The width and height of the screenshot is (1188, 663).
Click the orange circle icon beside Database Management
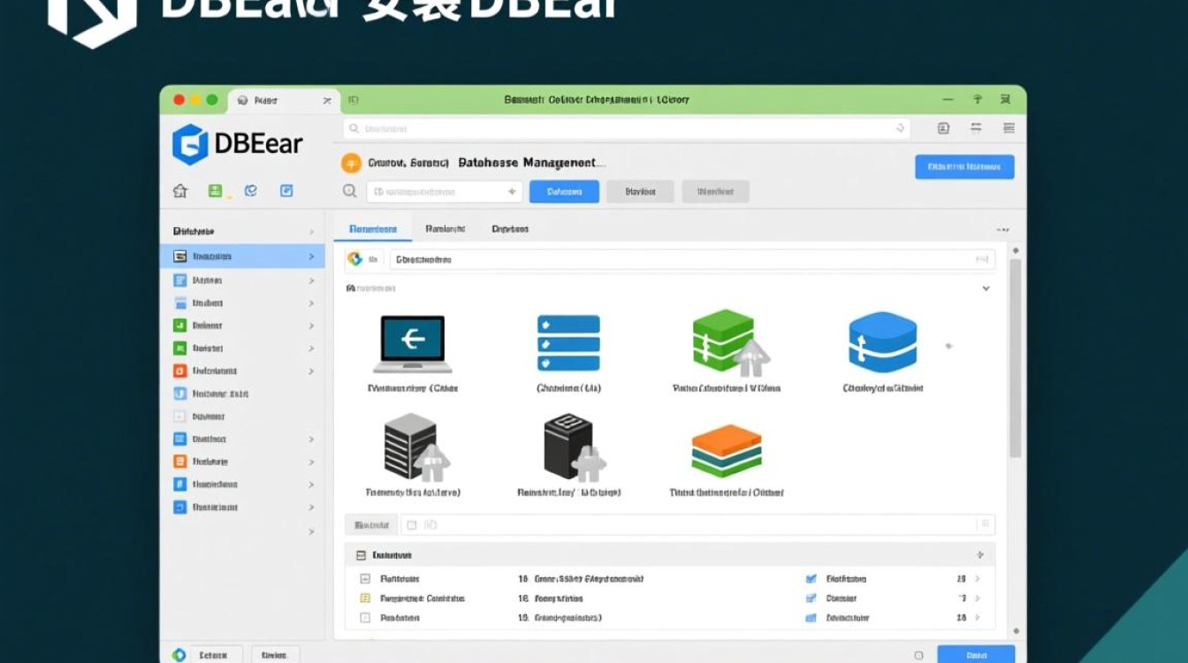[x=351, y=164]
